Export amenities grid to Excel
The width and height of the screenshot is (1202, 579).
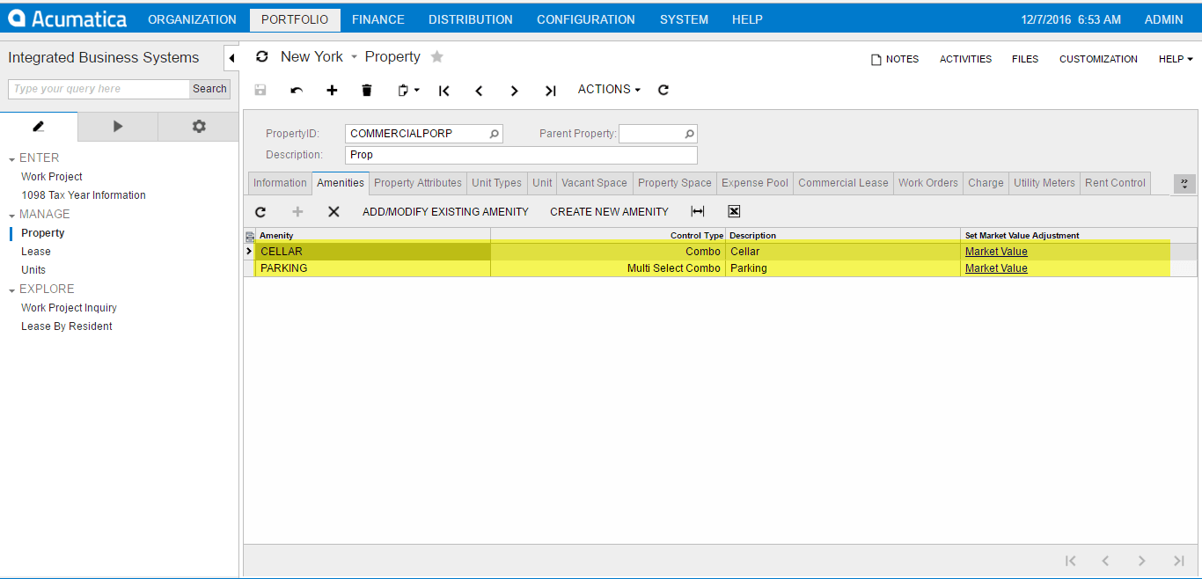click(x=734, y=211)
